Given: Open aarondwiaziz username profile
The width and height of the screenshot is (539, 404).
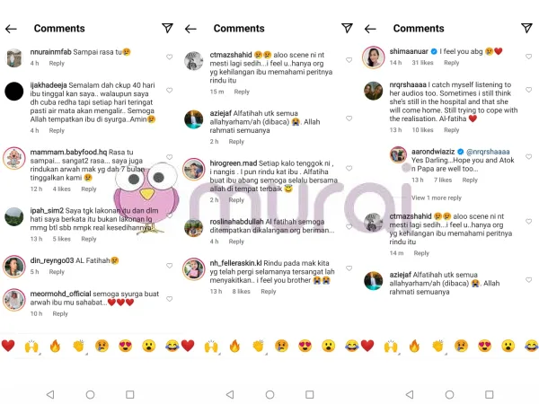Looking at the screenshot, I should 433,152.
